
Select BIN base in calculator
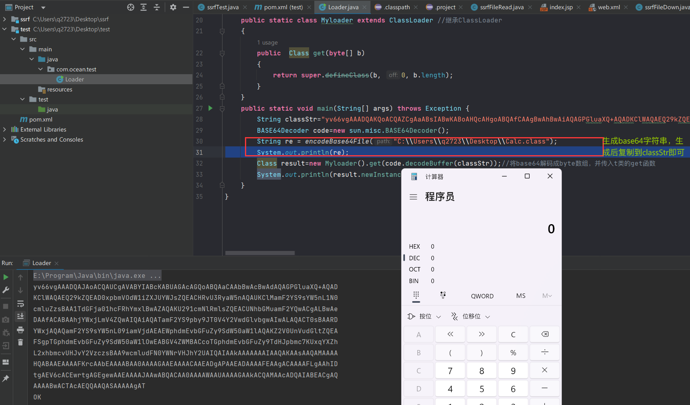coord(414,281)
